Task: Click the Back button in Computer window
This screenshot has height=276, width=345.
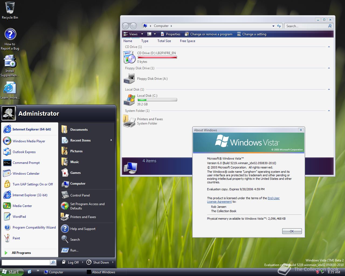Action: [x=125, y=26]
